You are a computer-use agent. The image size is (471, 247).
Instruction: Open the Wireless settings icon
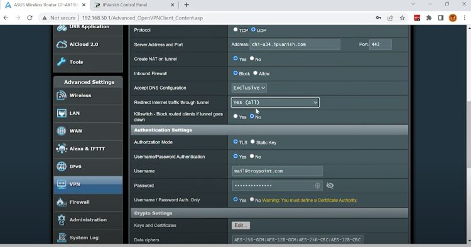(62, 95)
